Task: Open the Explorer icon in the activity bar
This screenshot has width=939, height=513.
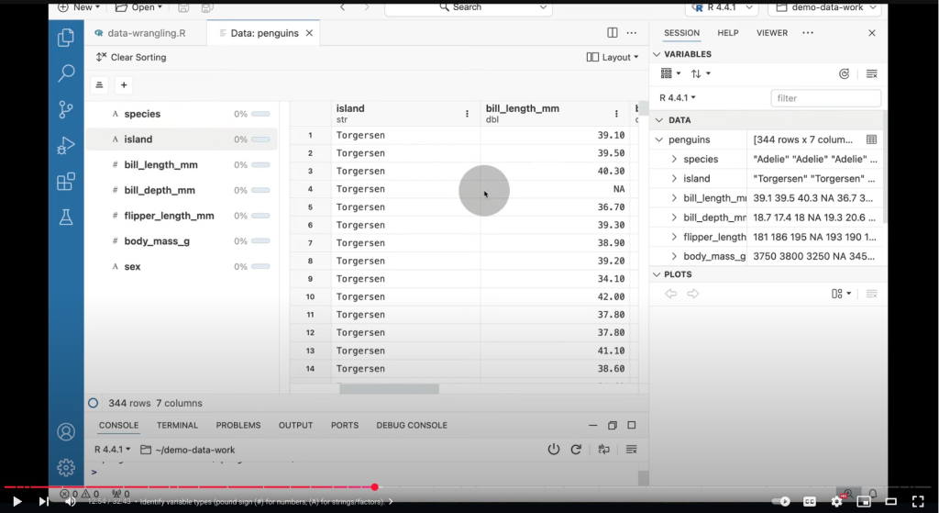Action: click(65, 38)
